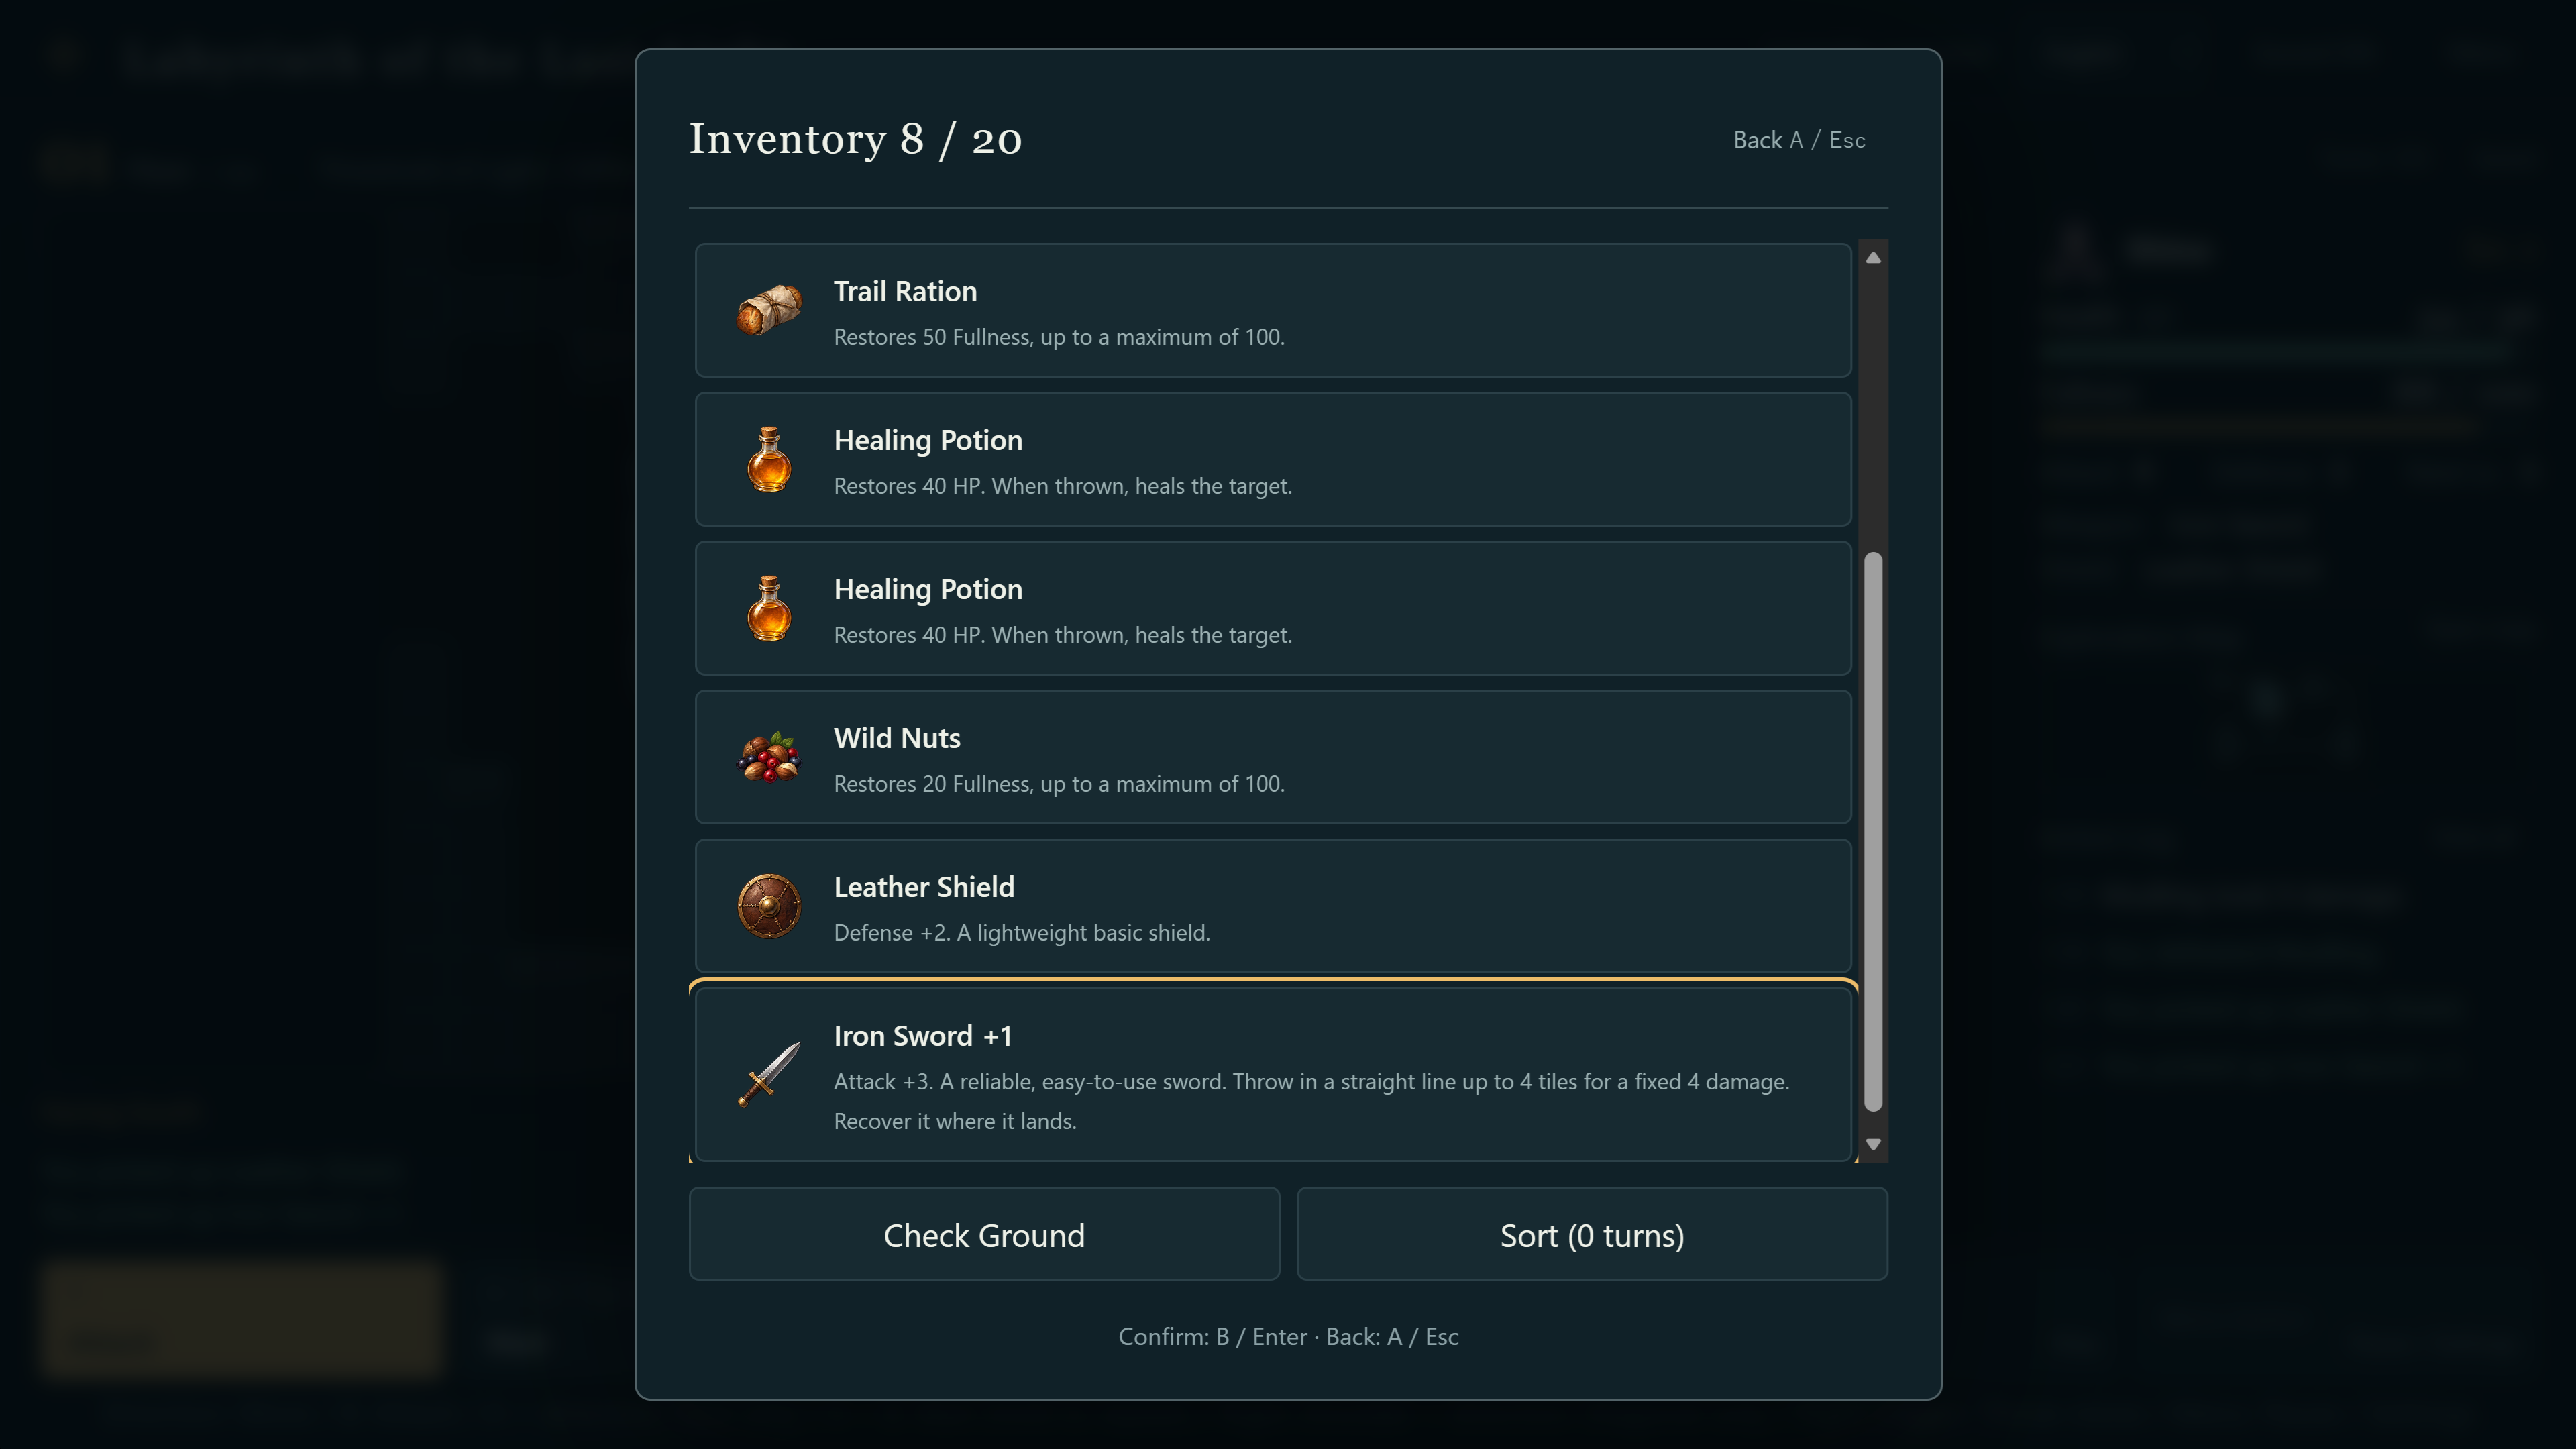2576x1449 pixels.
Task: Click the second Healing Potion flask icon
Action: coord(769,608)
